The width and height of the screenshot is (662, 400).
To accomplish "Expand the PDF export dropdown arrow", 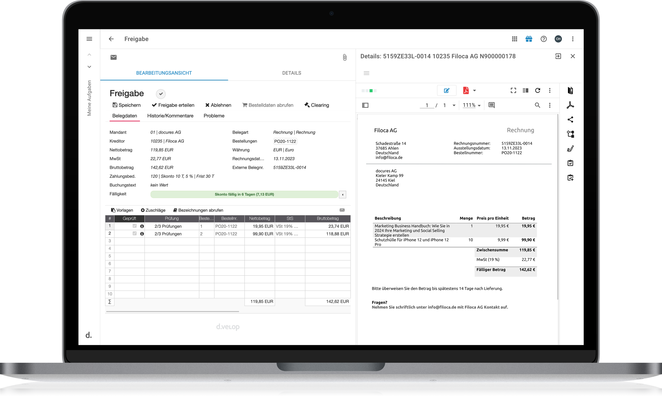I will 474,90.
